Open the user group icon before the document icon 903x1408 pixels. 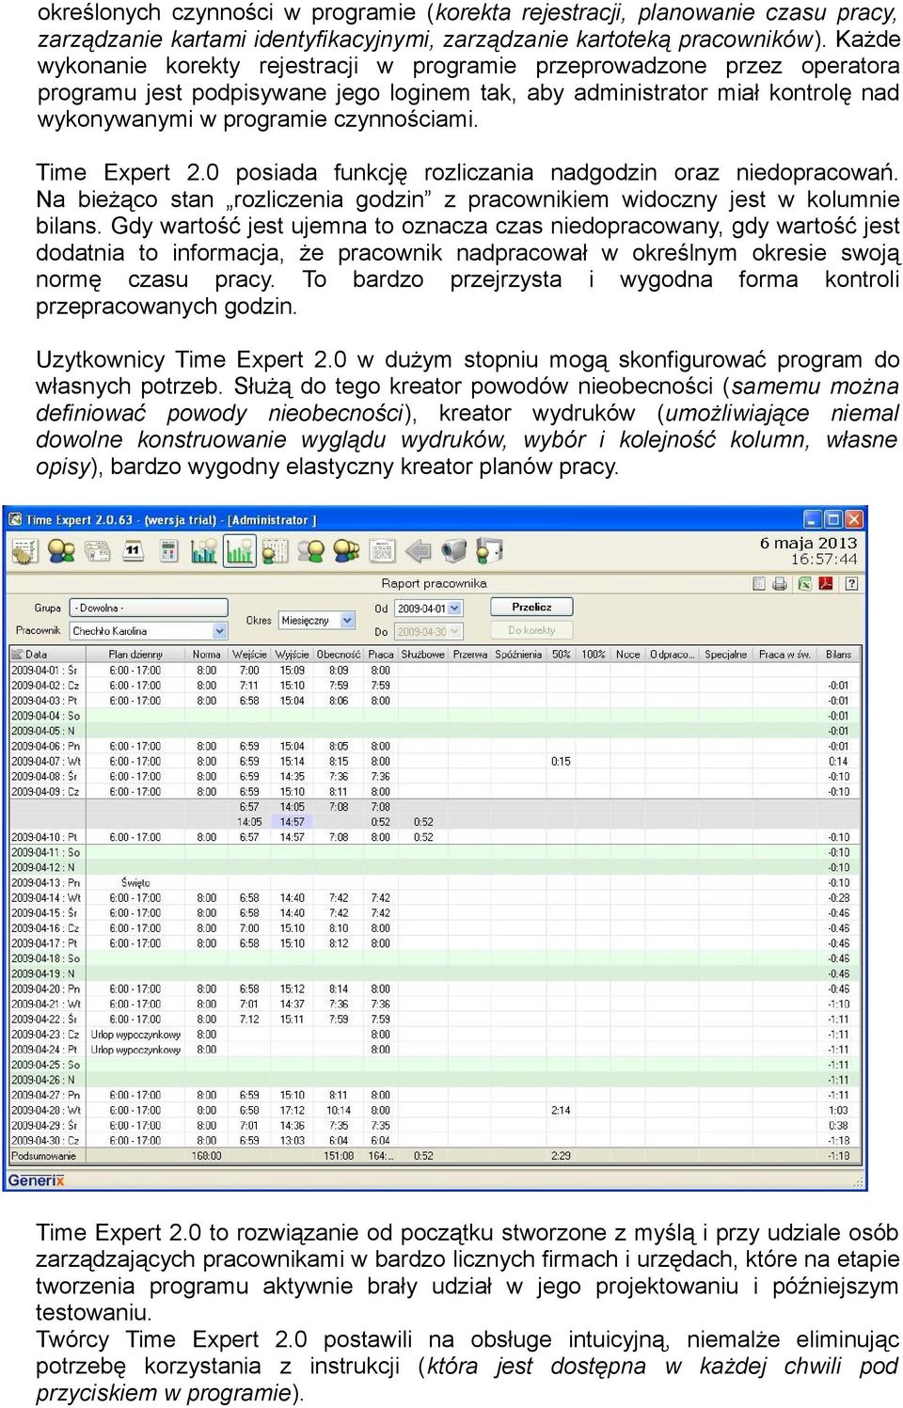pos(345,550)
